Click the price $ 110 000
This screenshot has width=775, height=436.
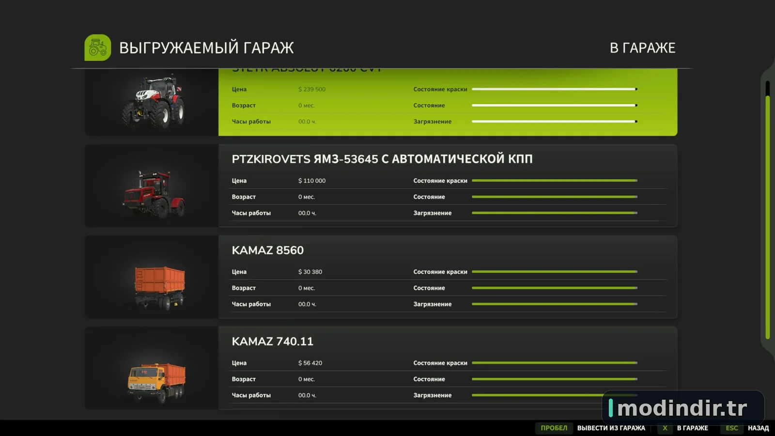click(312, 181)
